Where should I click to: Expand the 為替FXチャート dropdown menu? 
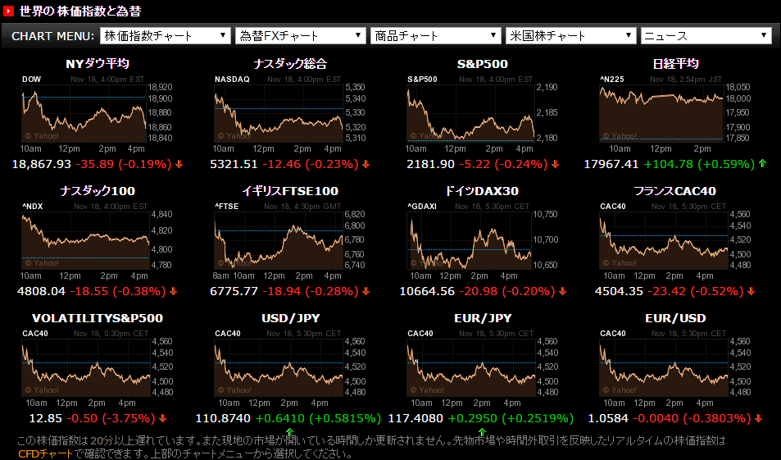point(300,36)
